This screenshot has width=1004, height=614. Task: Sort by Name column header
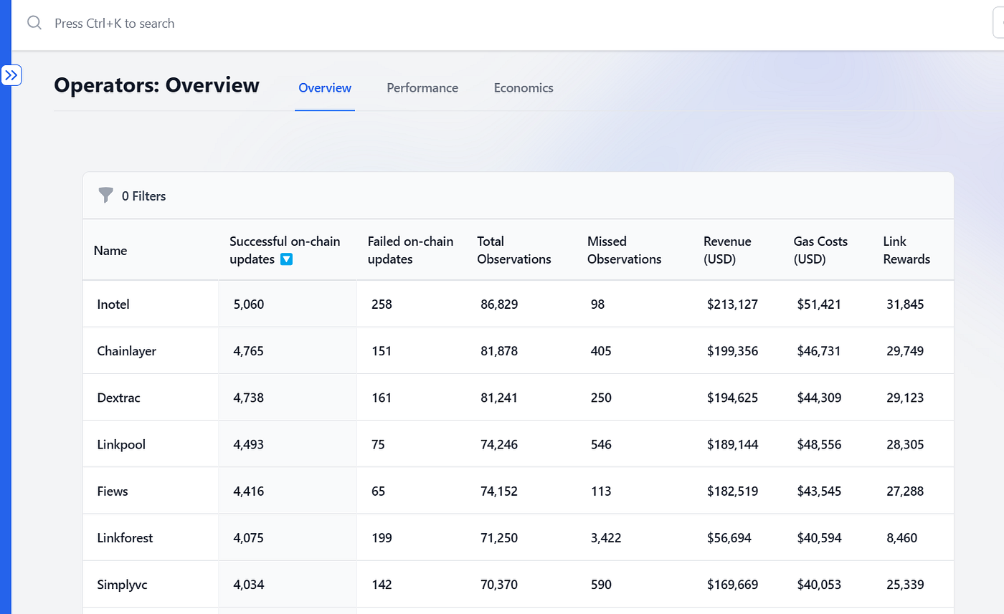click(x=110, y=251)
